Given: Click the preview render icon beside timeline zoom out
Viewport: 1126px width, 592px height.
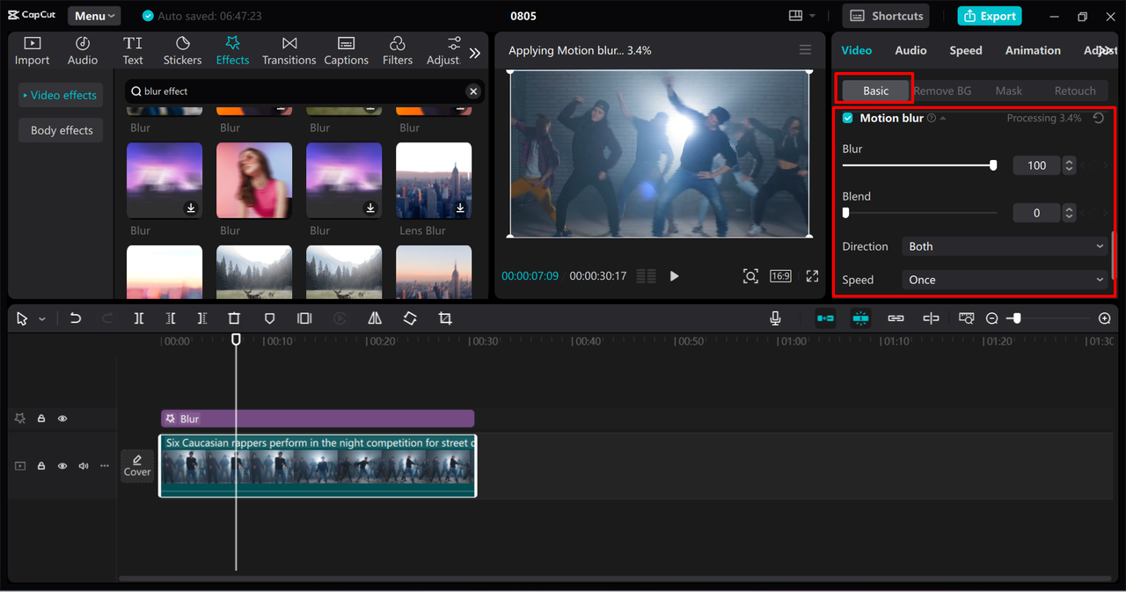Looking at the screenshot, I should coord(967,318).
